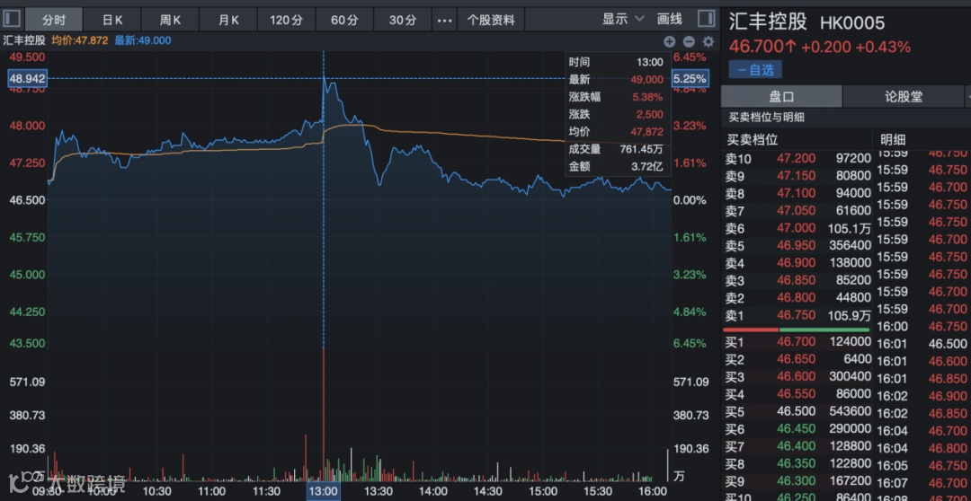
Task: Click the red-green buy/sell ratio bar
Action: click(x=797, y=330)
